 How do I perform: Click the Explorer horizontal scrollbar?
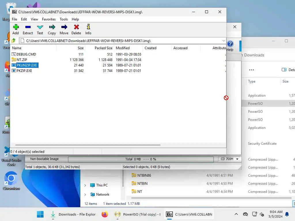pyautogui.click(x=211, y=198)
